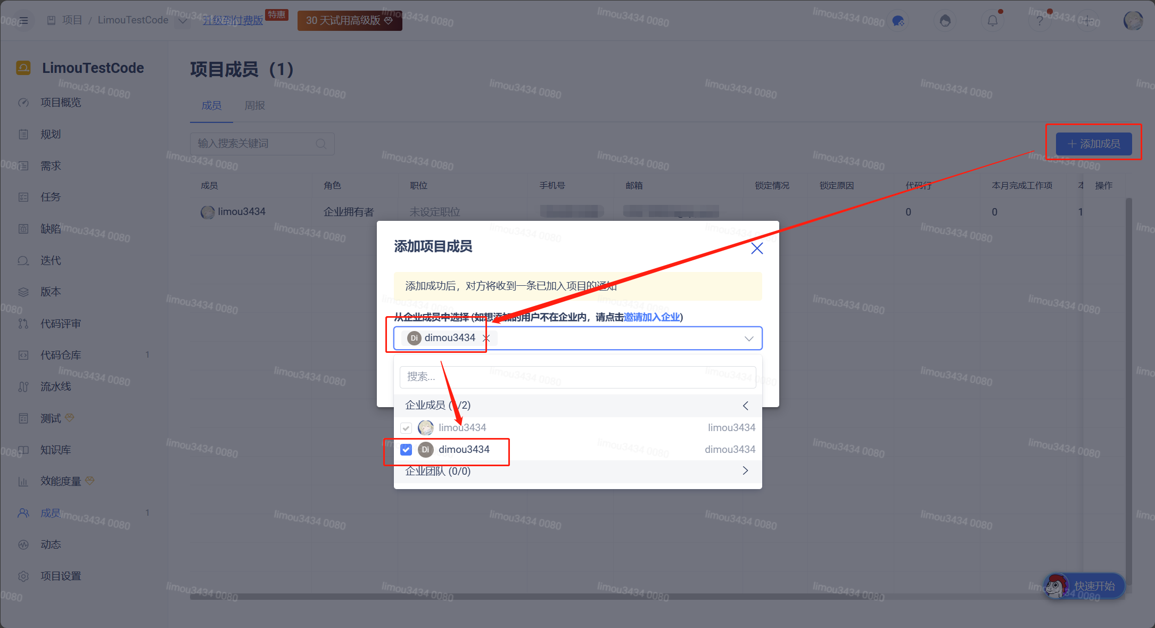
Task: Click the invite to join enterprise link
Action: (651, 317)
